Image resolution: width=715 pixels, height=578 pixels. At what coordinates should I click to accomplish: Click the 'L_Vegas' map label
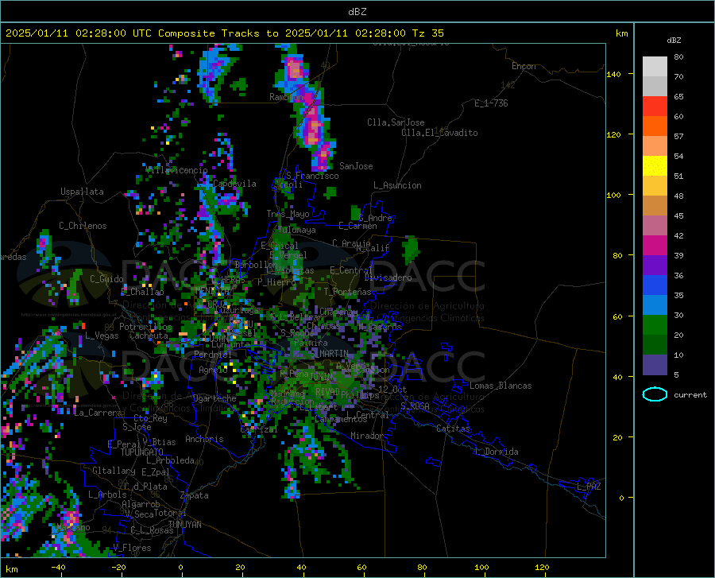[102, 336]
